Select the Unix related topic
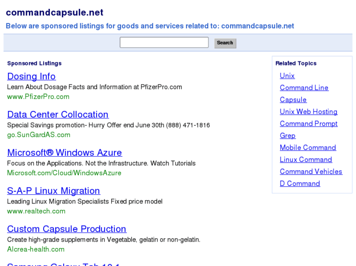356x266 pixels. click(287, 76)
